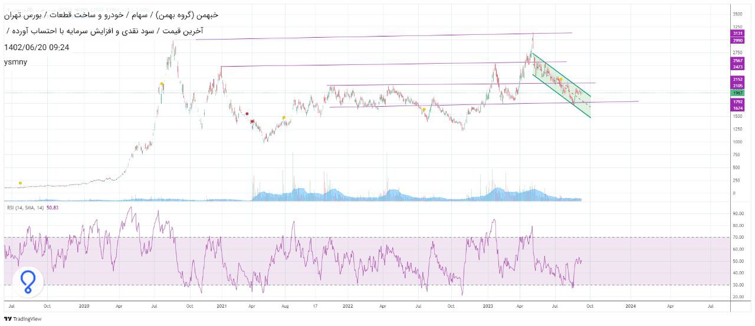Click the yellow marker inside the green channel
This screenshot has height=326, width=755.
(560, 79)
